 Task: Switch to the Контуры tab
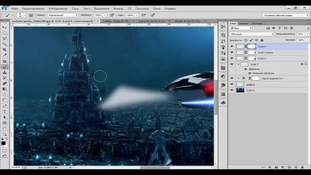pyautogui.click(x=257, y=23)
